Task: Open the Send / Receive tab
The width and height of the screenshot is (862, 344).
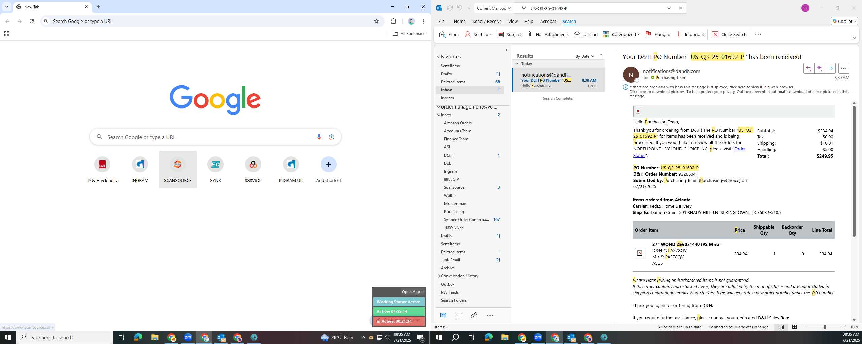Action: (487, 21)
